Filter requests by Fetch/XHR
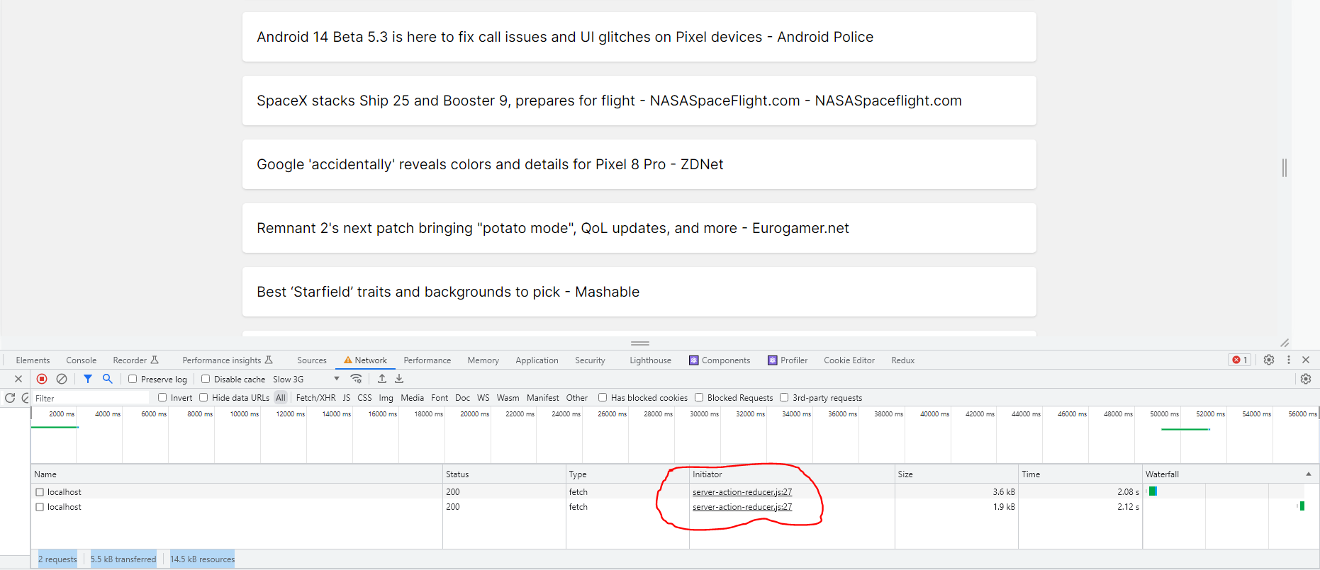 315,398
